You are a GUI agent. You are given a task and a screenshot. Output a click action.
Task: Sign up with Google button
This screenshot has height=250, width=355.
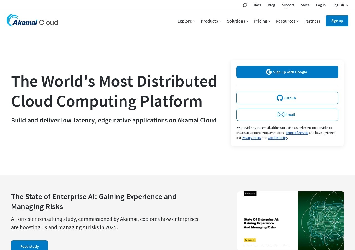(x=287, y=72)
